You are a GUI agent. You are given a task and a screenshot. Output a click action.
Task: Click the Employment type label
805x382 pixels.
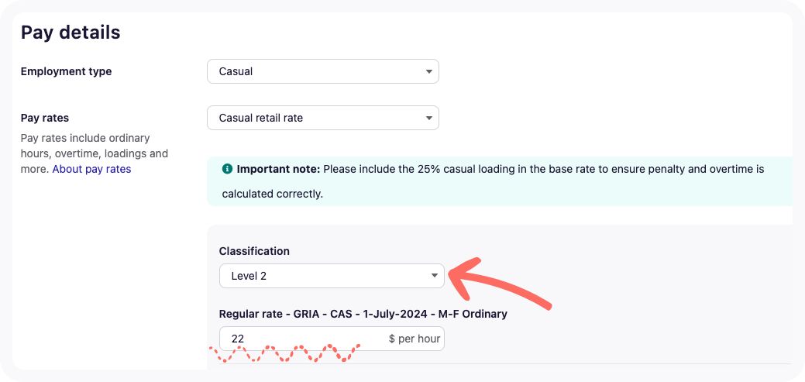[x=66, y=71]
